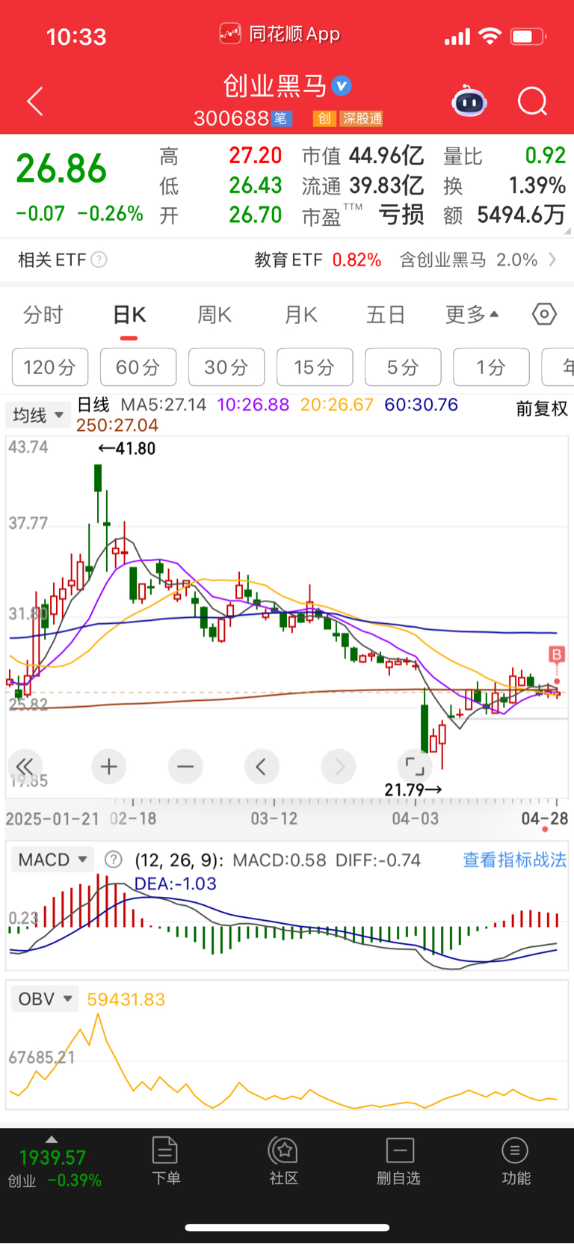Tap the 41.80 high price marker
This screenshot has height=1244, width=574.
pos(127,449)
